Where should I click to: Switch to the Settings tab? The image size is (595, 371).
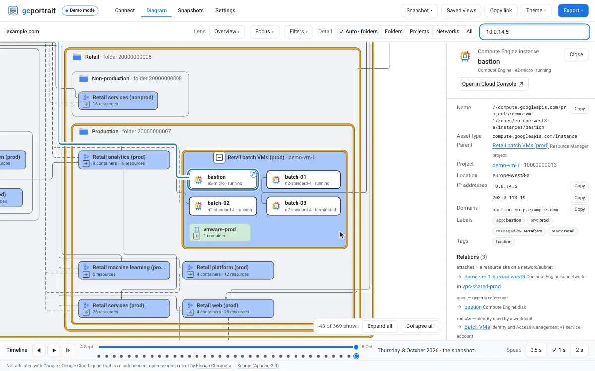(225, 11)
